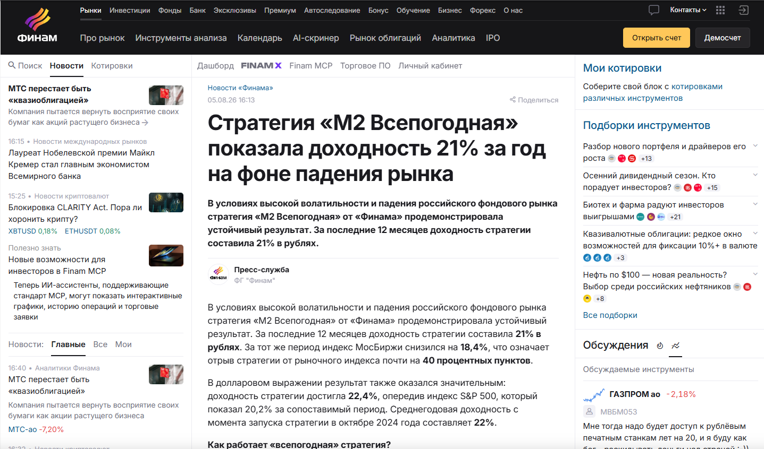The height and width of the screenshot is (449, 764).
Task: Switch to the Котировки tab
Action: 112,66
